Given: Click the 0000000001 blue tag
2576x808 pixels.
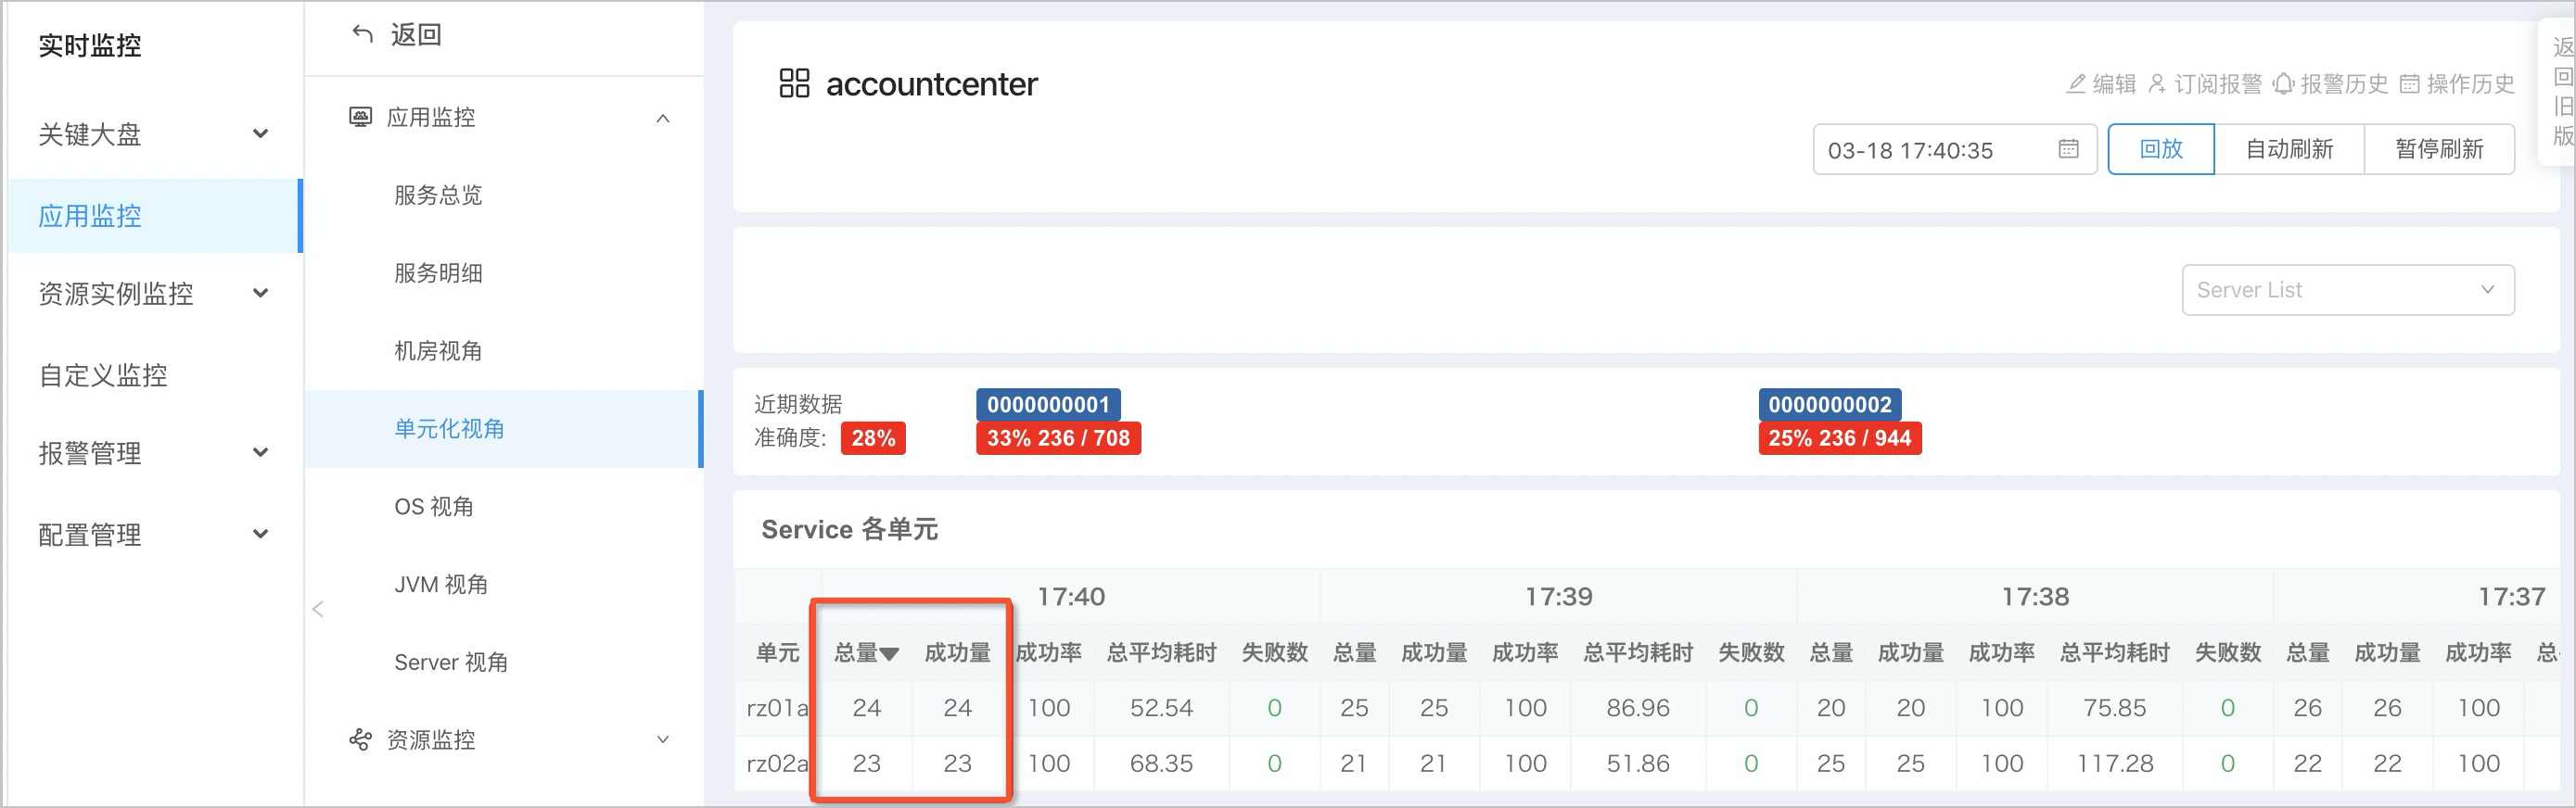Looking at the screenshot, I should click(x=1048, y=405).
